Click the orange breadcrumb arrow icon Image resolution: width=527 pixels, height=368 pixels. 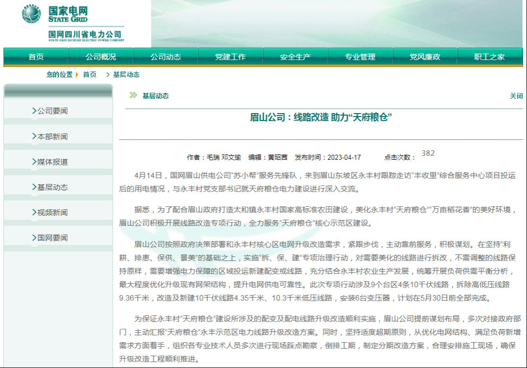pos(77,75)
